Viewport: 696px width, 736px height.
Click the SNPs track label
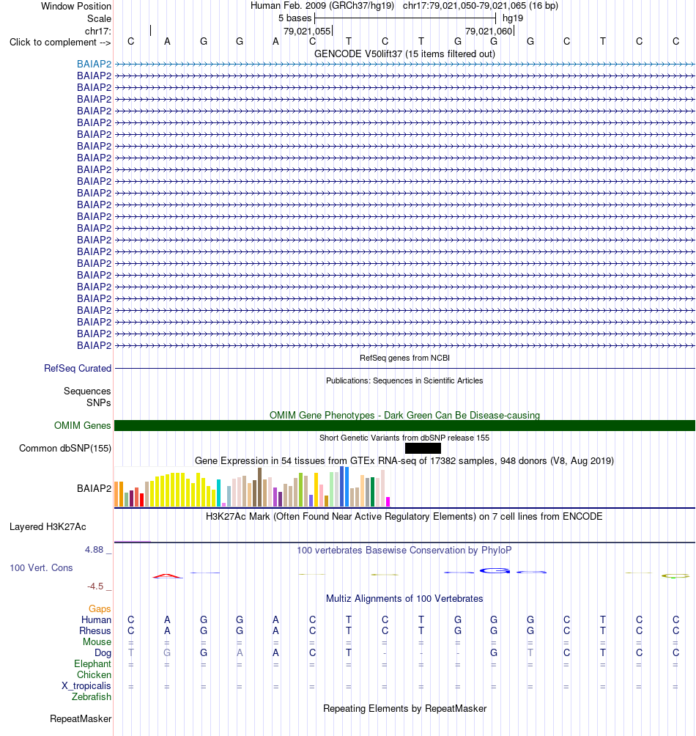coord(98,402)
